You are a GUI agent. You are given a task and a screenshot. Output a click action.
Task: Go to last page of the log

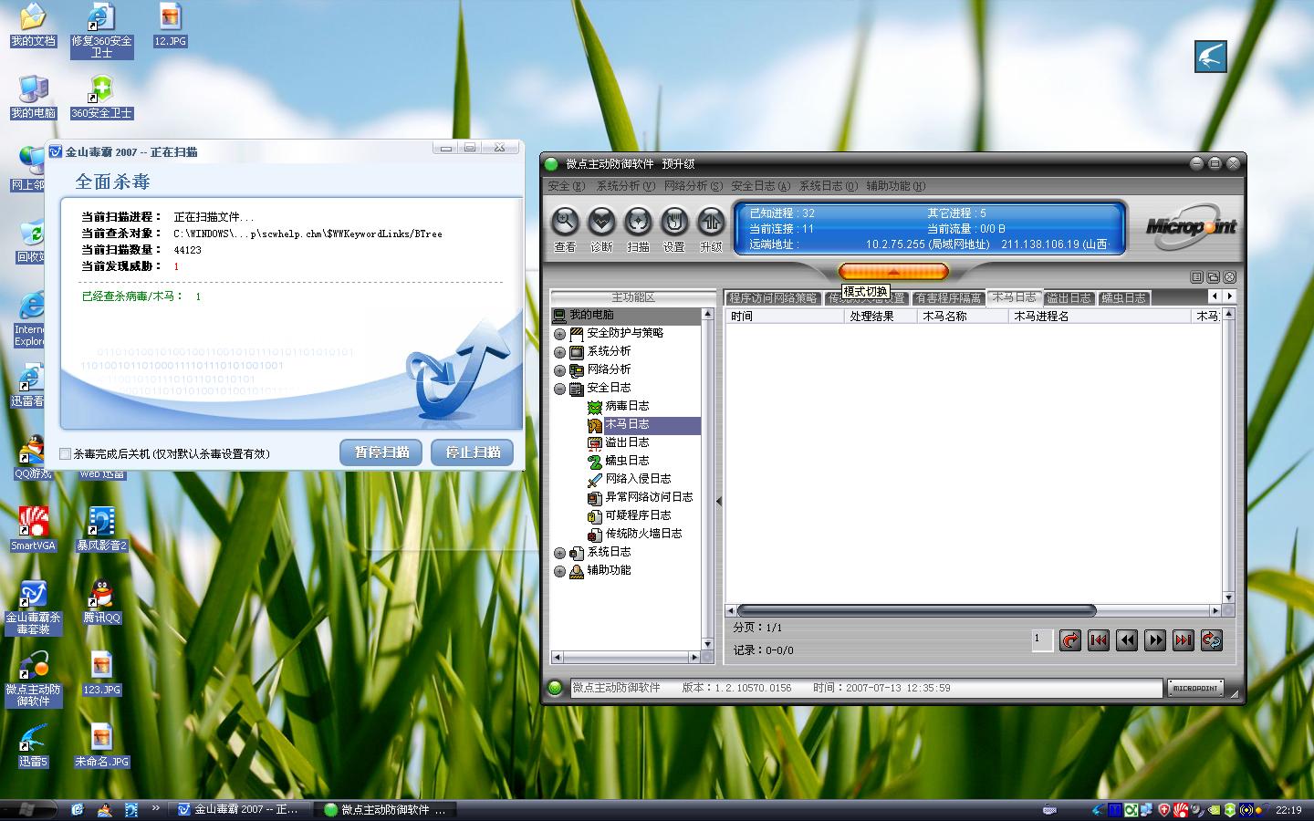click(x=1184, y=640)
